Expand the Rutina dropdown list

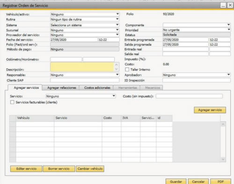[x=117, y=19]
